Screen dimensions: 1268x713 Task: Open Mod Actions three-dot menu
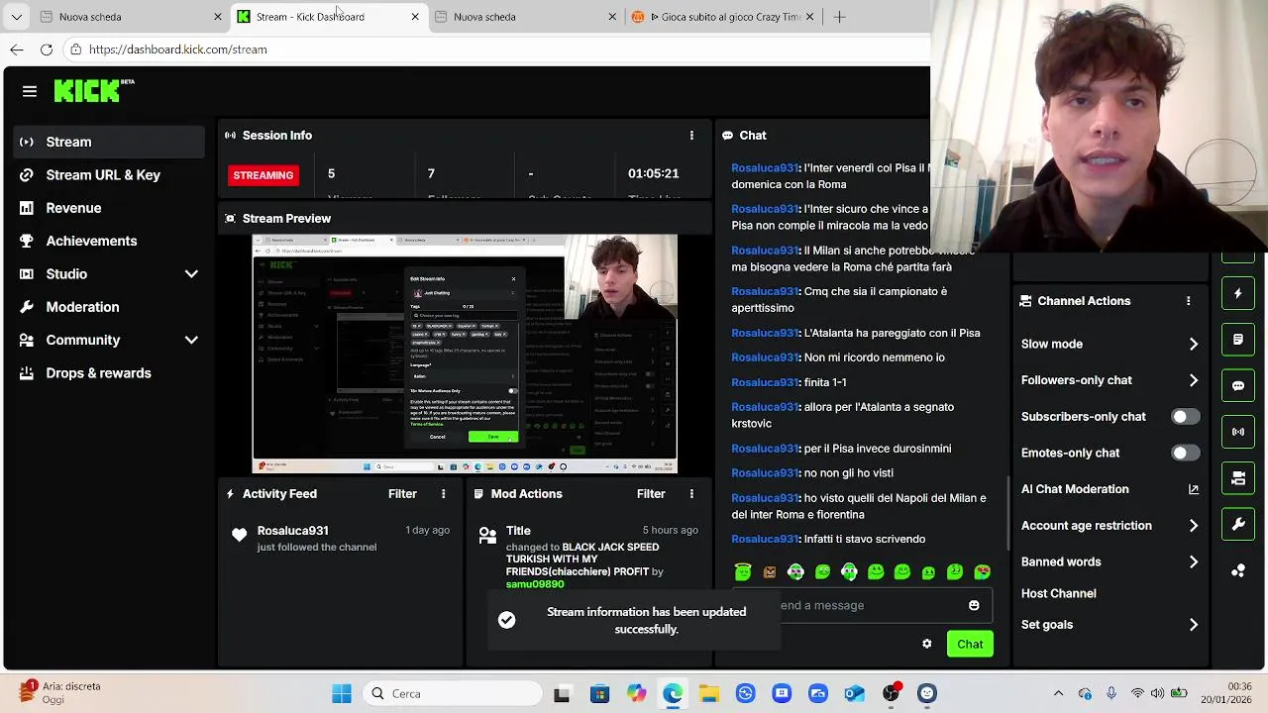coord(691,494)
